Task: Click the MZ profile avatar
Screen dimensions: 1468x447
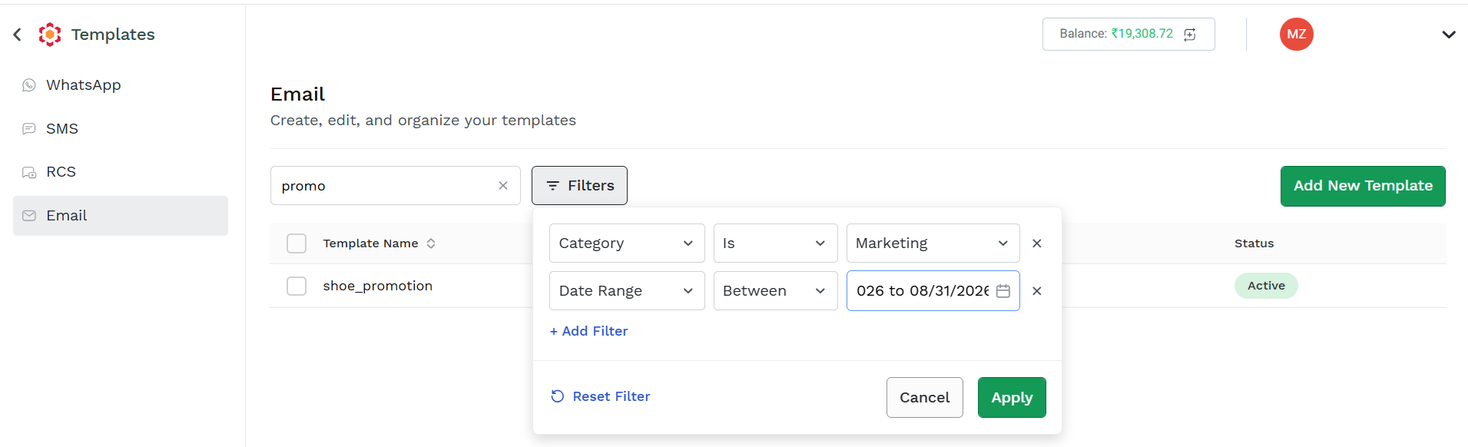Action: tap(1297, 34)
